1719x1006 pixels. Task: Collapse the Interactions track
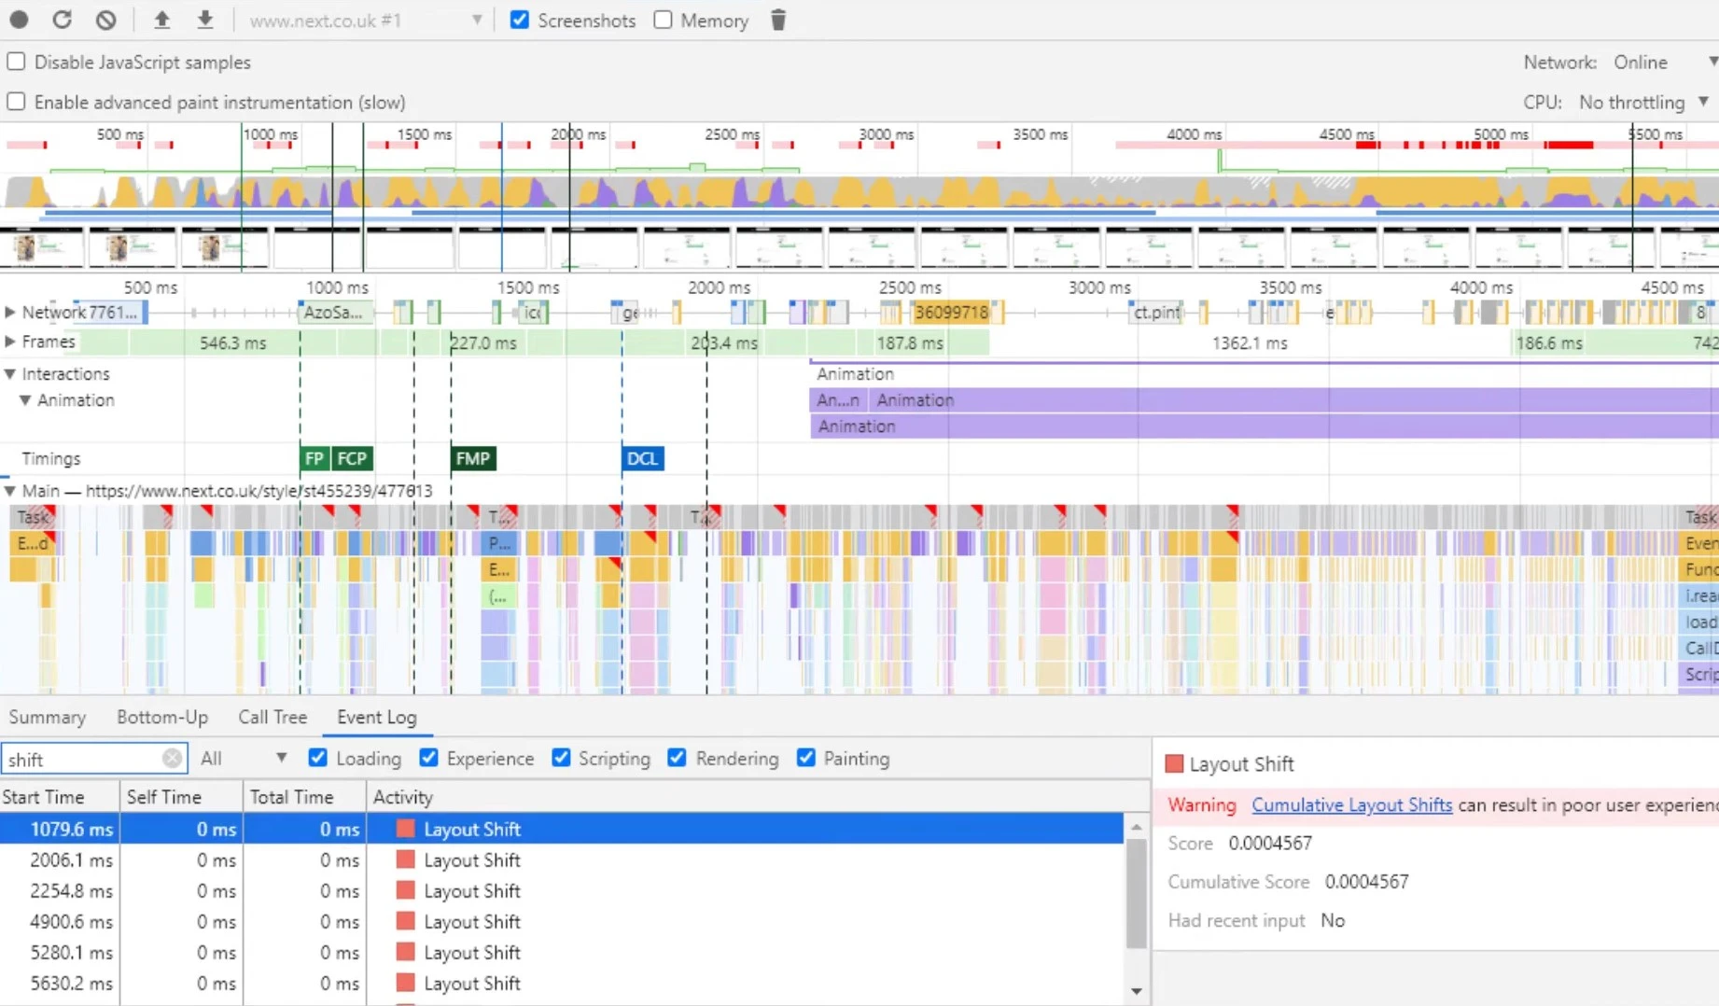point(10,373)
